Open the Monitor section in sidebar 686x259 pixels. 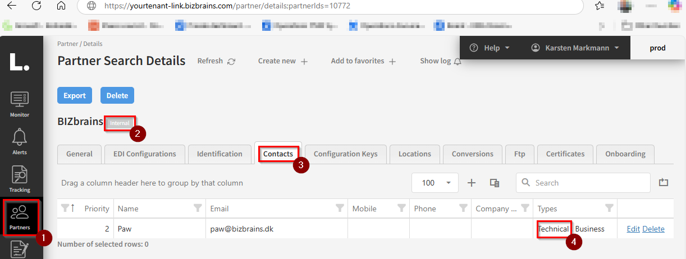pyautogui.click(x=20, y=104)
